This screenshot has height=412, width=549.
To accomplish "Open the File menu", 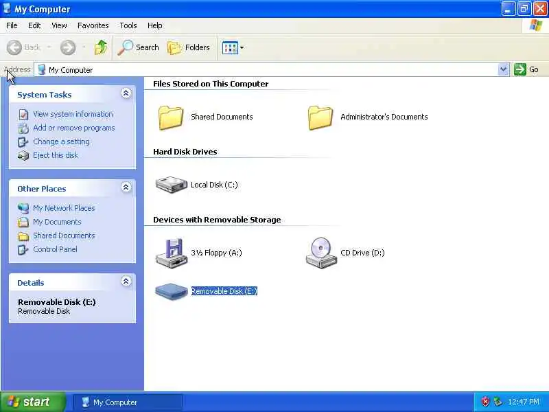I will pyautogui.click(x=12, y=25).
